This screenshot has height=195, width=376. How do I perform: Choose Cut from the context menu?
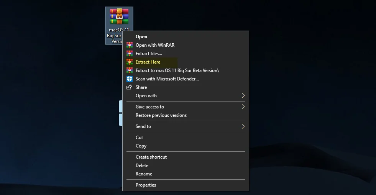[186, 138]
